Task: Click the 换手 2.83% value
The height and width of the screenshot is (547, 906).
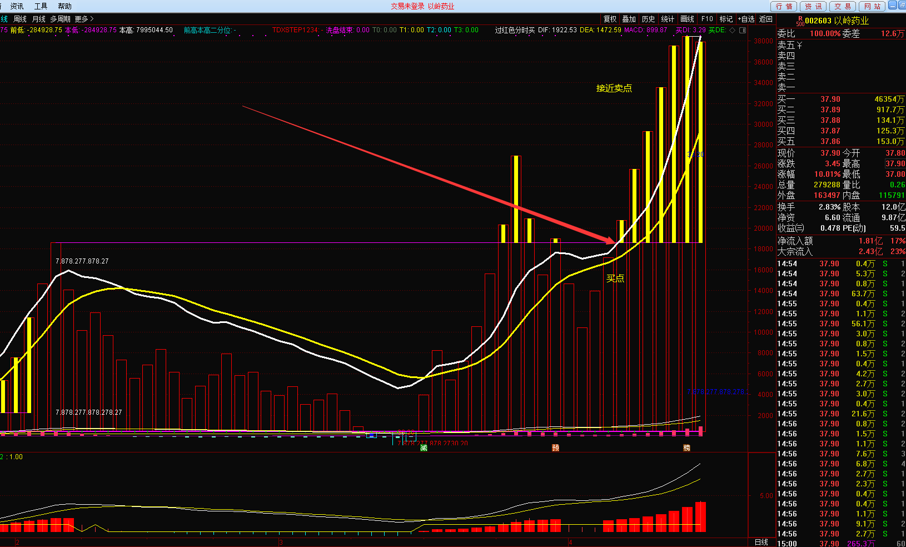Action: [x=829, y=207]
